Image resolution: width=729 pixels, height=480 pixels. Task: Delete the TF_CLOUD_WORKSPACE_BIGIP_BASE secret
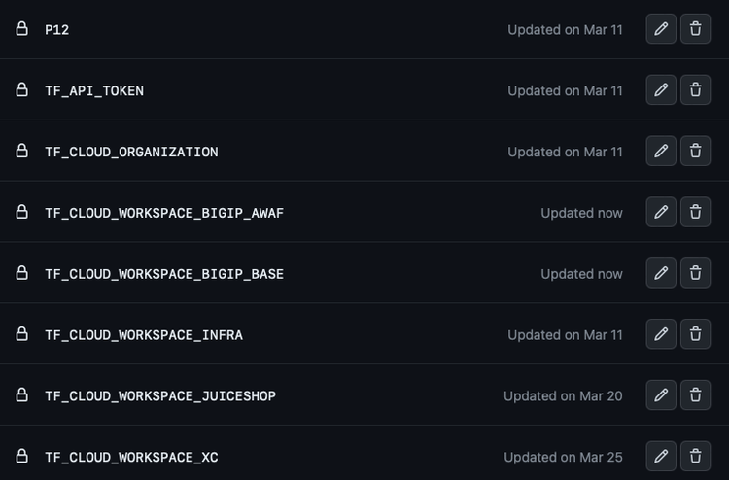pos(695,273)
